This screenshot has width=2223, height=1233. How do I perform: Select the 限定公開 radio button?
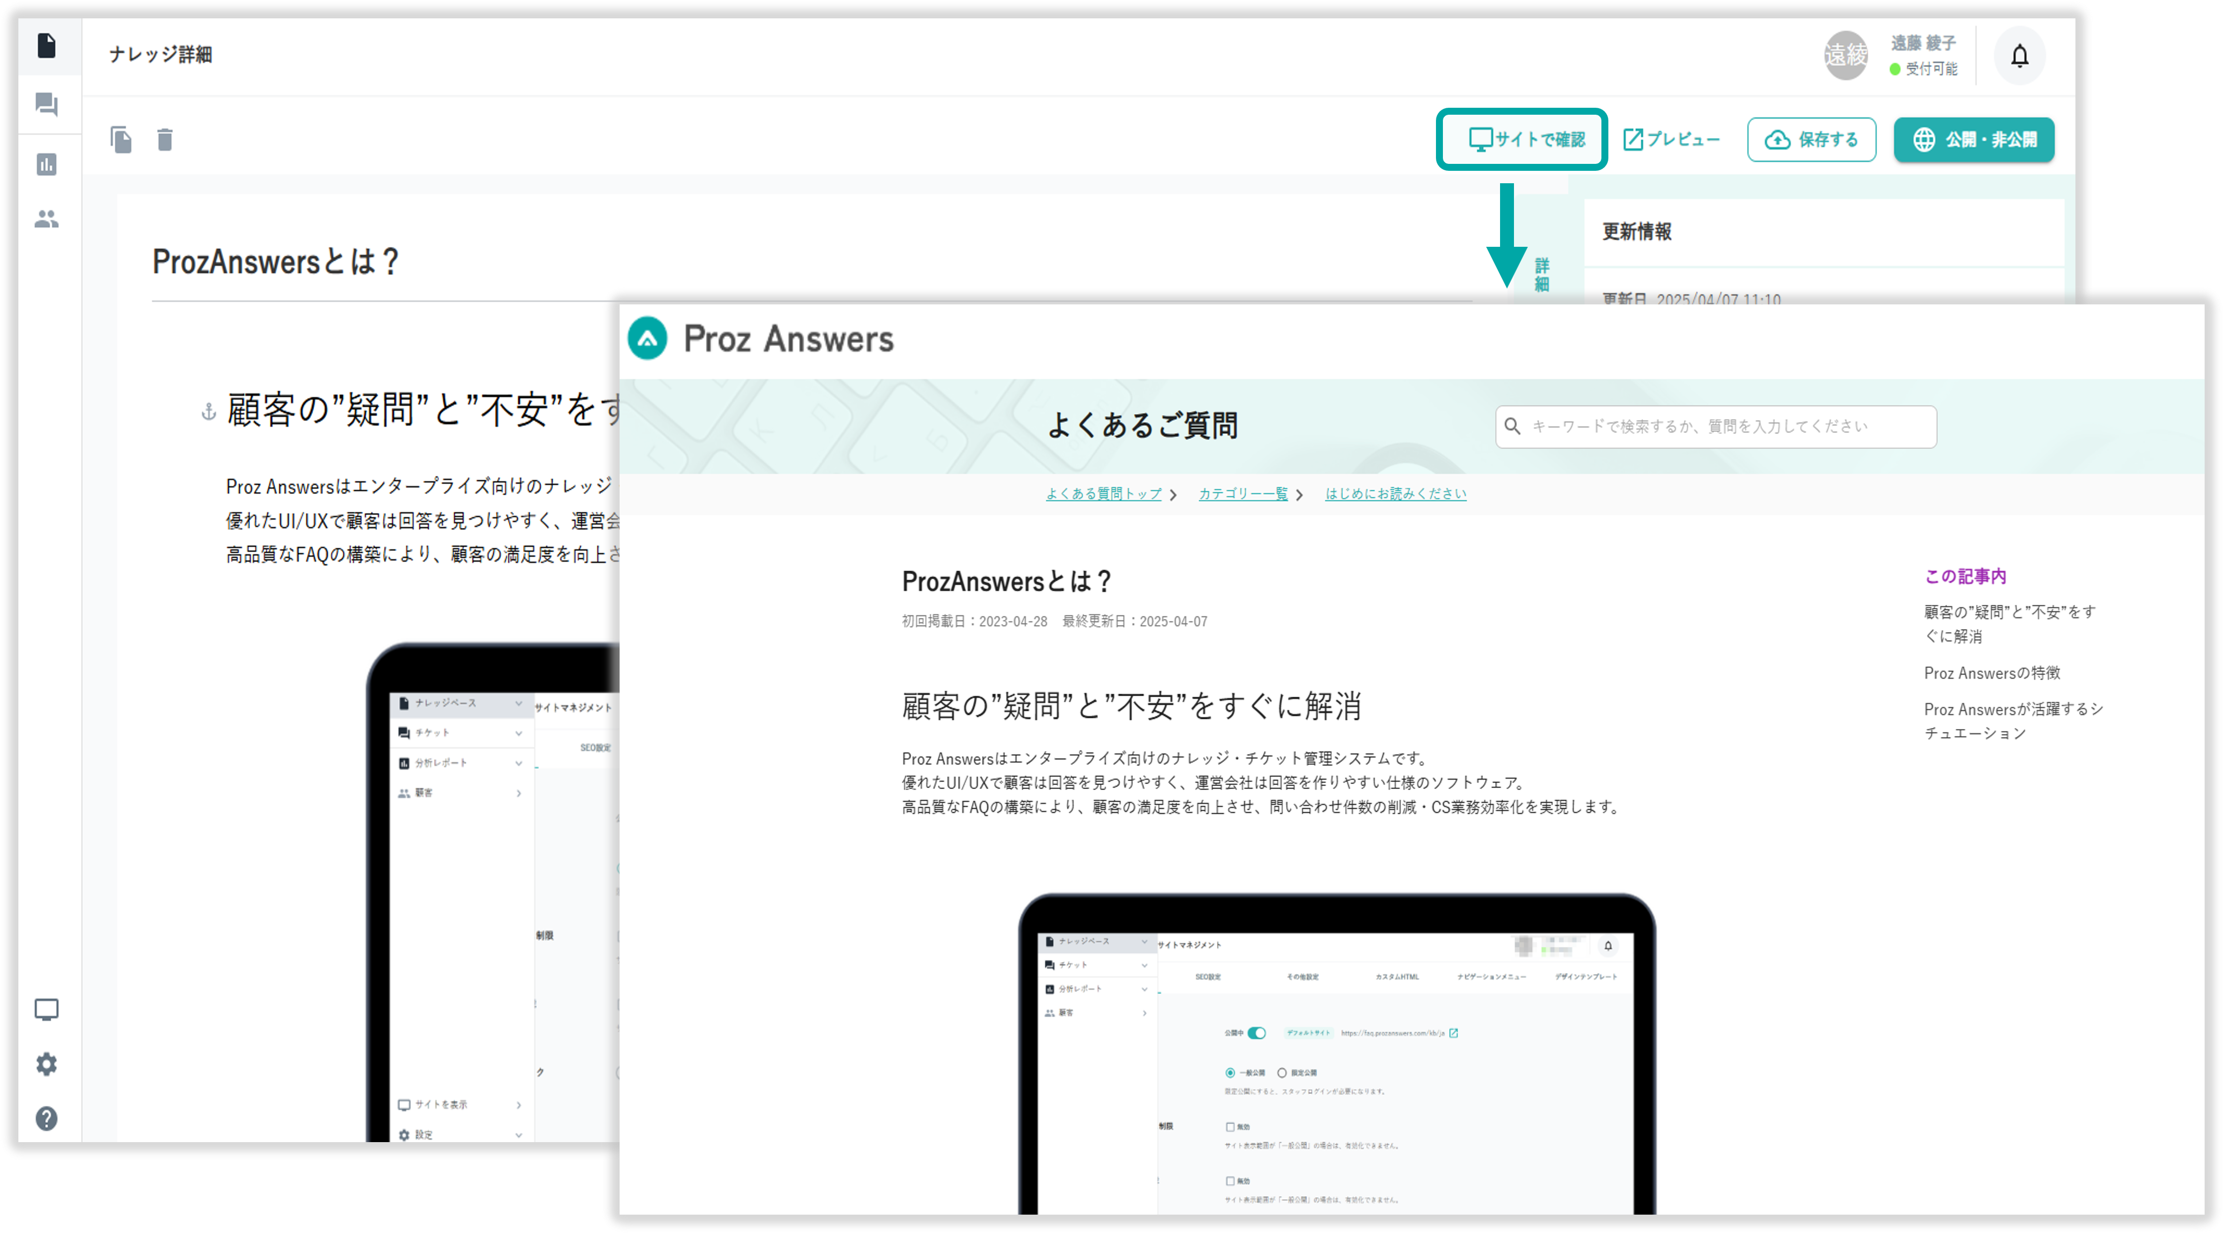pyautogui.click(x=1281, y=1073)
